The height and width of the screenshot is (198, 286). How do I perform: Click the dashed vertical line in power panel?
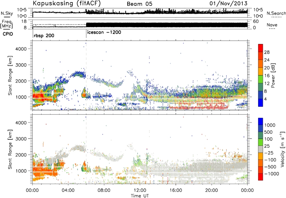86,75
